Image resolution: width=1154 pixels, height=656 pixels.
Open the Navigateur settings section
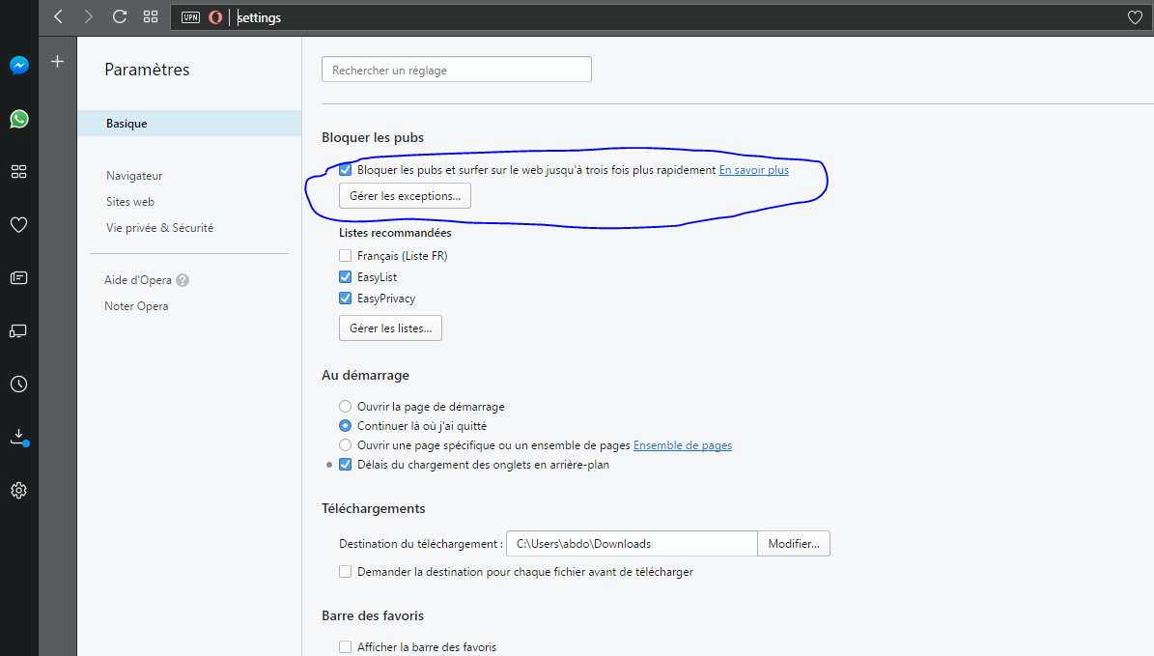pyautogui.click(x=134, y=176)
